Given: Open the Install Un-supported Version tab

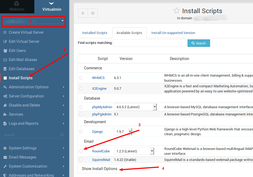Looking at the screenshot, I should pos(173,33).
